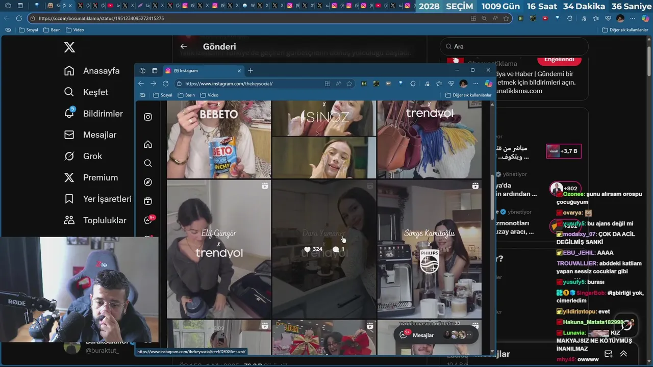Open workspaces icon in Instagram window title bar
This screenshot has width=653, height=367.
[x=142, y=71]
